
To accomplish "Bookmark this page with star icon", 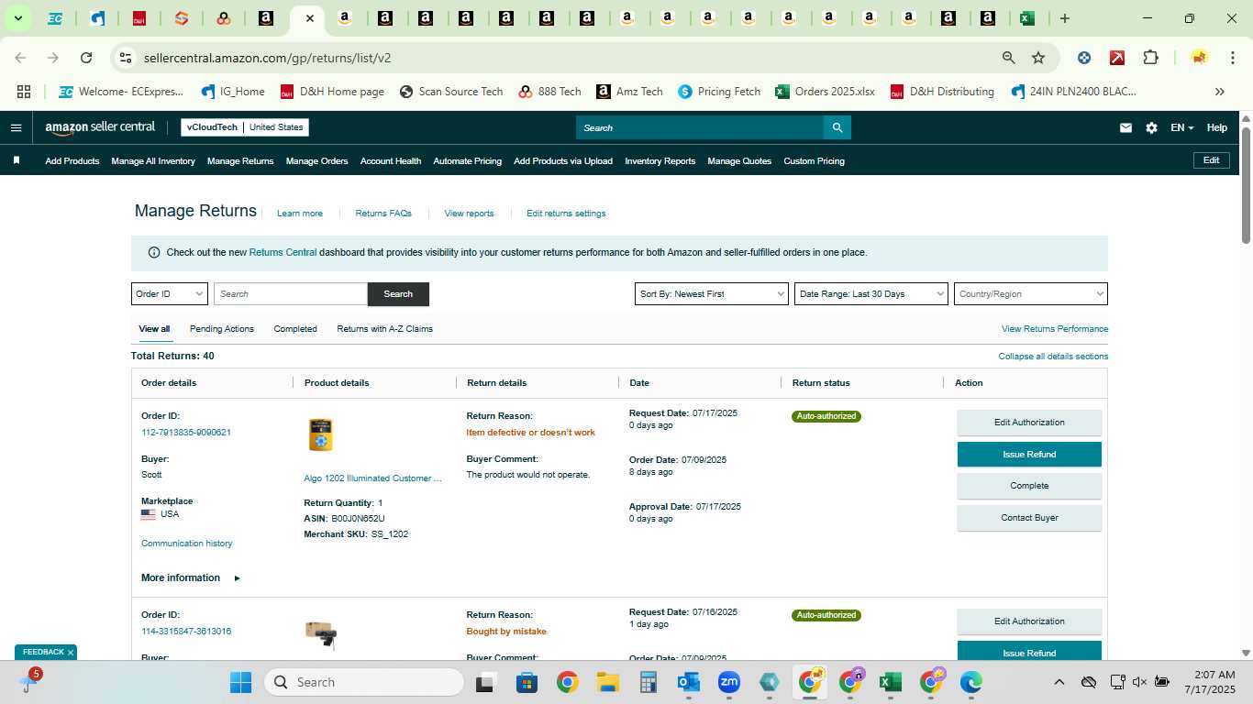I will pos(1038,58).
